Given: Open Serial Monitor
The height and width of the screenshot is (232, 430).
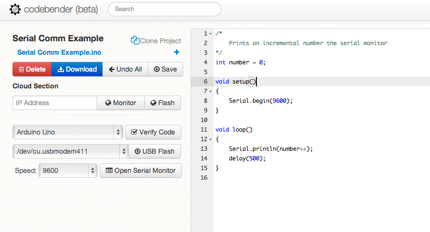Looking at the screenshot, I should pyautogui.click(x=140, y=171).
